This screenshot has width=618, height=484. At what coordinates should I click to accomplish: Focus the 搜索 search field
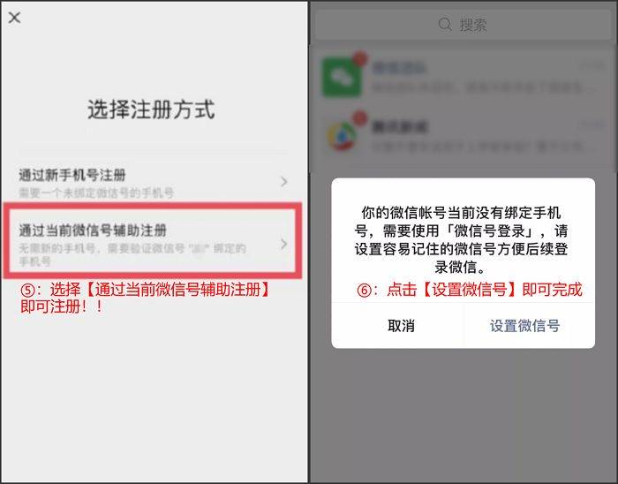pos(463,25)
